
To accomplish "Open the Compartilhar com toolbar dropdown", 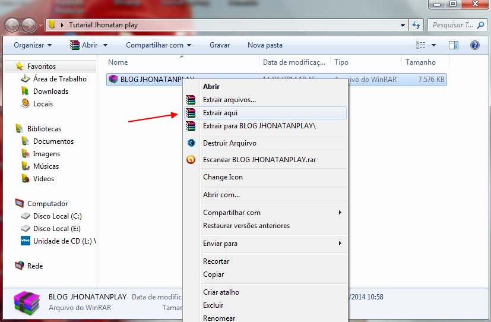I will pos(159,45).
